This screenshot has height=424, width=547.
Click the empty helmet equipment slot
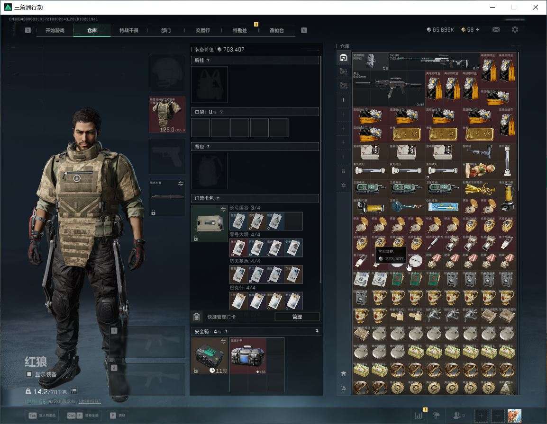pos(167,73)
